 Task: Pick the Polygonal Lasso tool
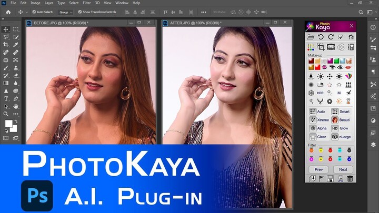6,37
